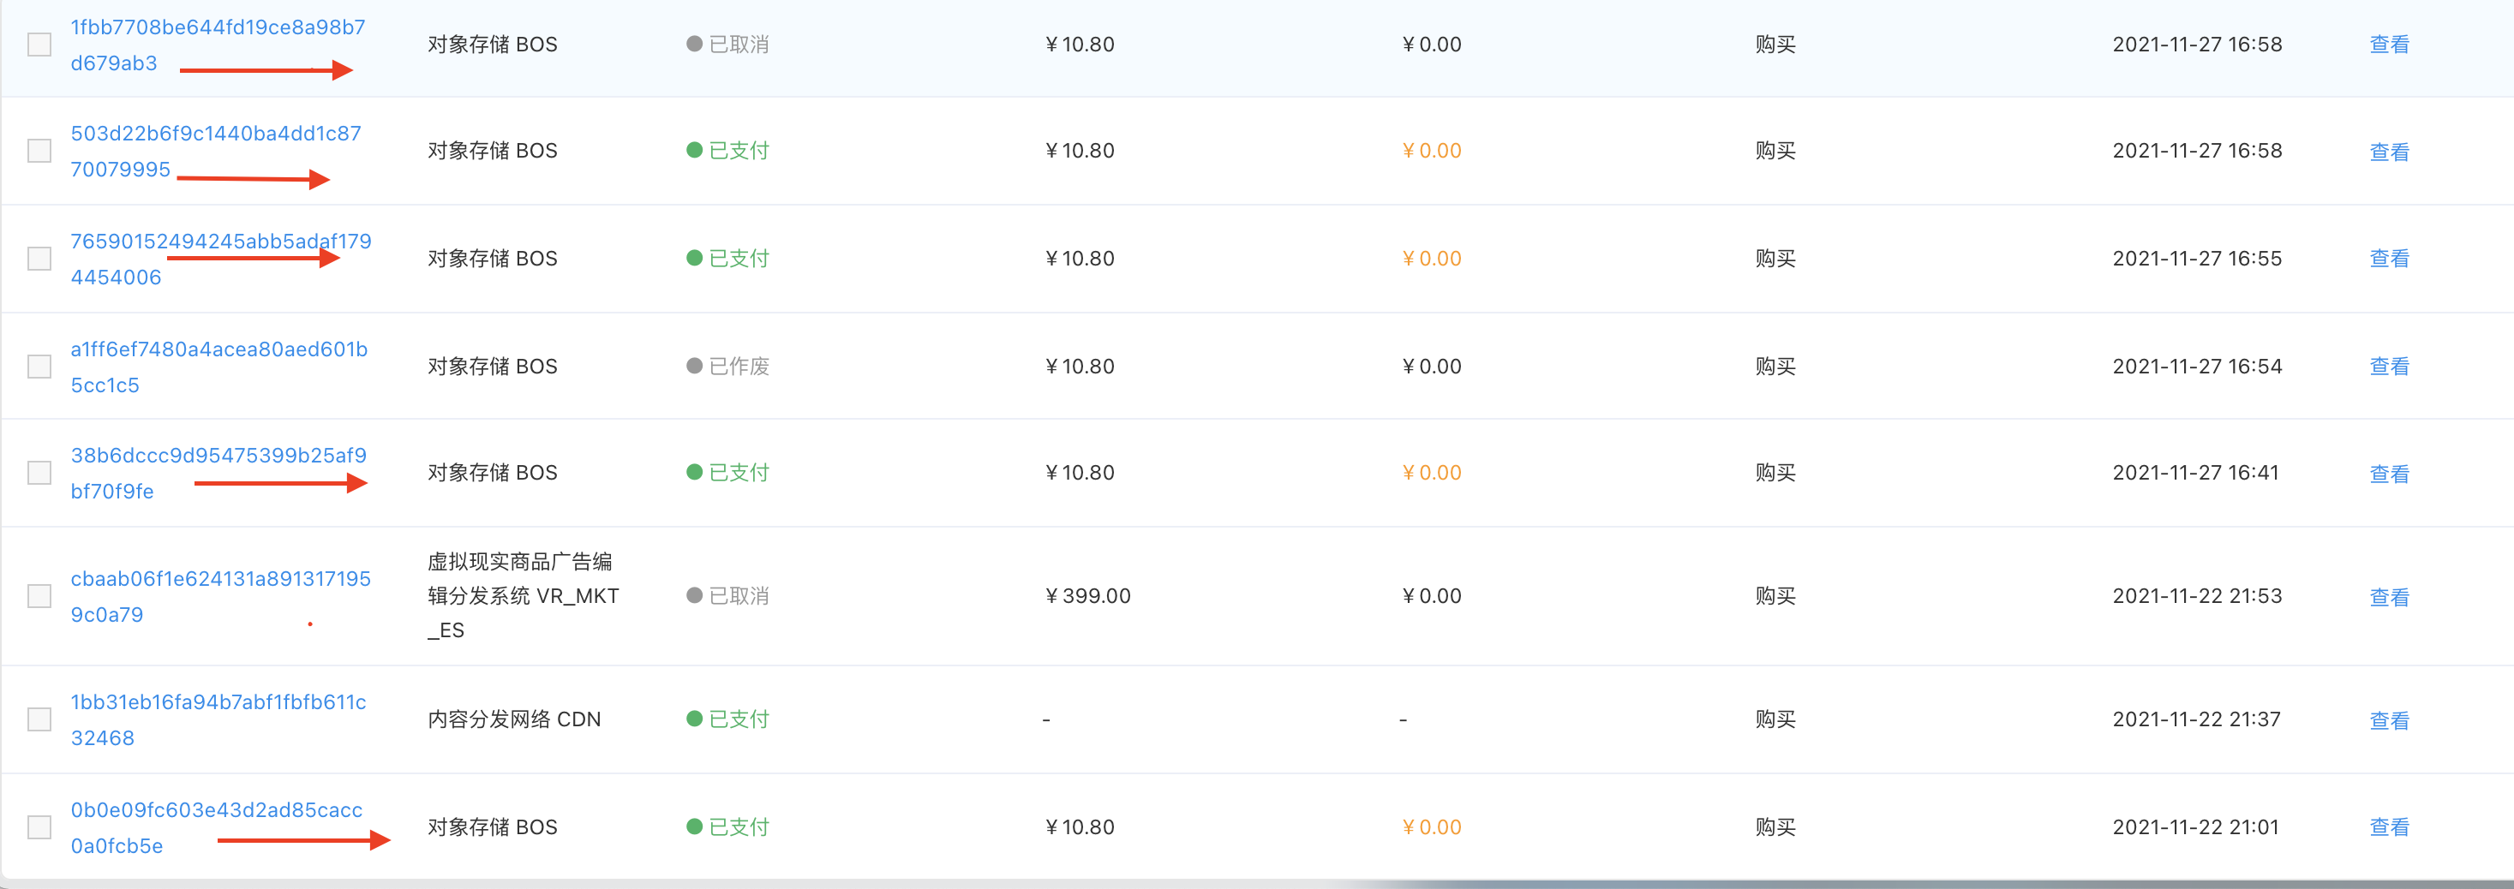Tick checkbox beside the CDN order
Viewport: 2514px width, 889px height.
39,720
